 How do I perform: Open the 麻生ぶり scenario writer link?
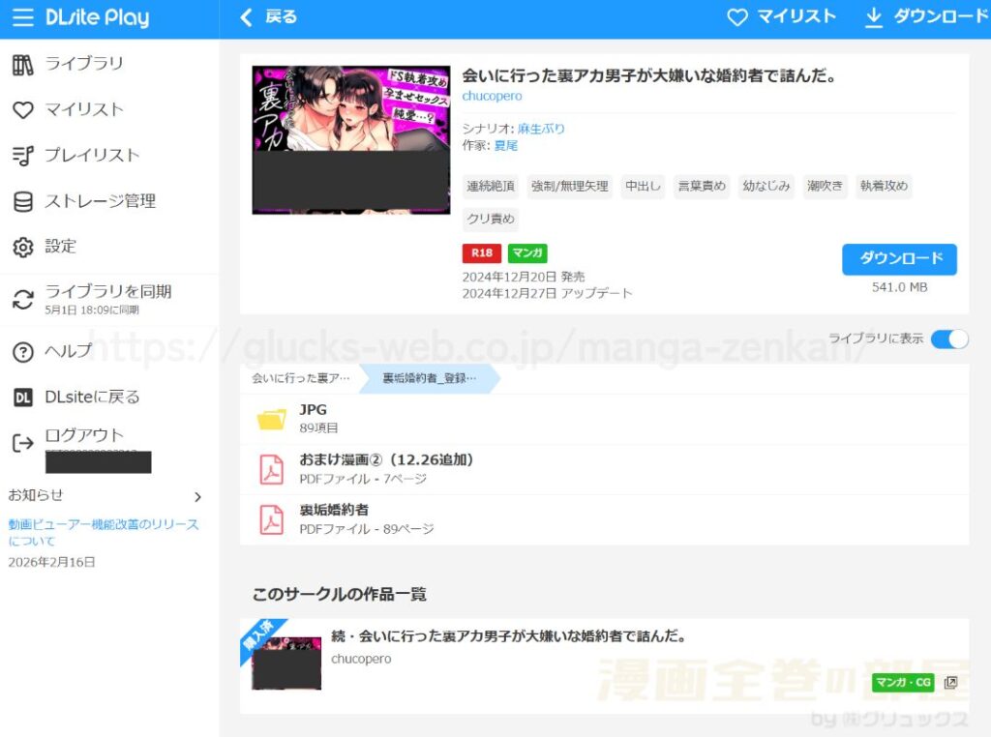point(541,129)
